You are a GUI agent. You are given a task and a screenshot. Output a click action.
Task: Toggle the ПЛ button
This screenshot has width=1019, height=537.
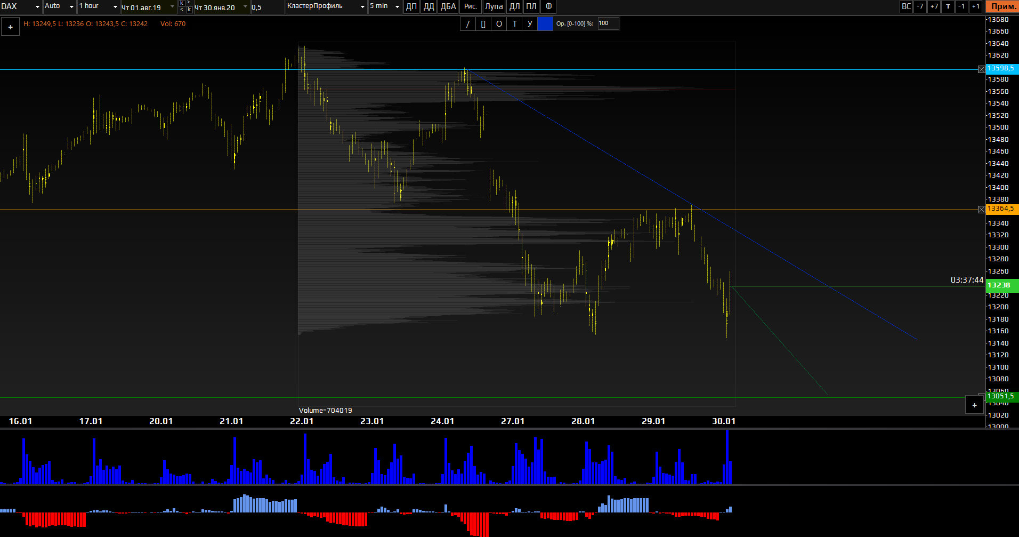tap(531, 6)
